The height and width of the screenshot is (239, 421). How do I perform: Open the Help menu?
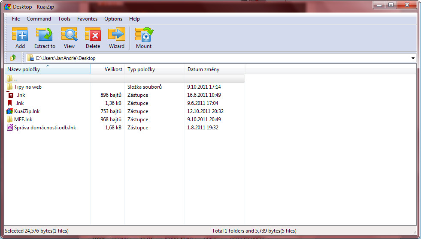(x=134, y=19)
